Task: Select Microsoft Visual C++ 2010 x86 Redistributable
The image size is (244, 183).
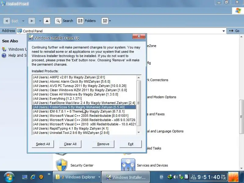Action: [84, 124]
